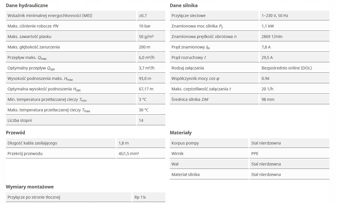The image size is (337, 204).
Task: Select the "Rp 1¼" connection value
Action: 140,197
